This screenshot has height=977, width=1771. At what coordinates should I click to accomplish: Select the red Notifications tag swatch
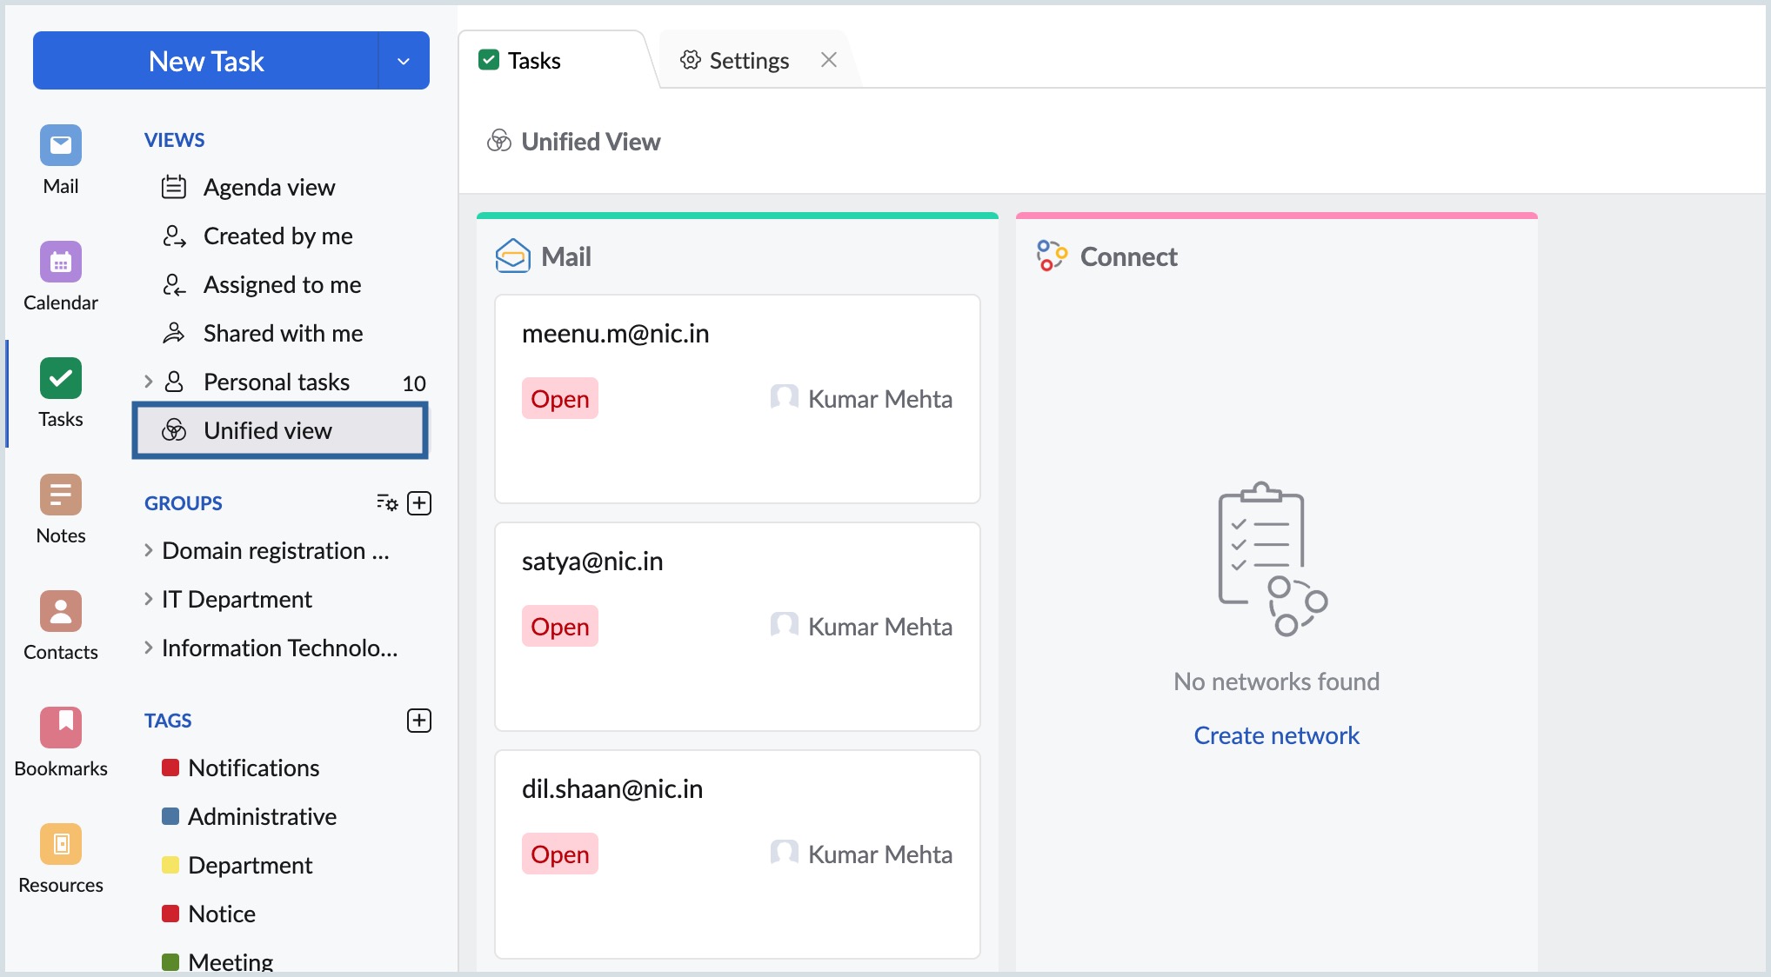[x=170, y=768]
